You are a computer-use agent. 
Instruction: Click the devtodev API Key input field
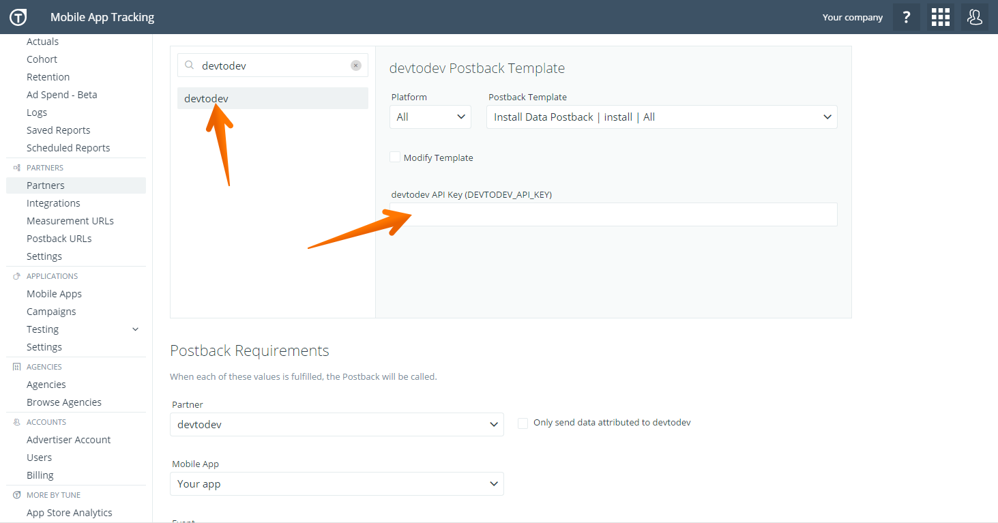[x=613, y=215]
